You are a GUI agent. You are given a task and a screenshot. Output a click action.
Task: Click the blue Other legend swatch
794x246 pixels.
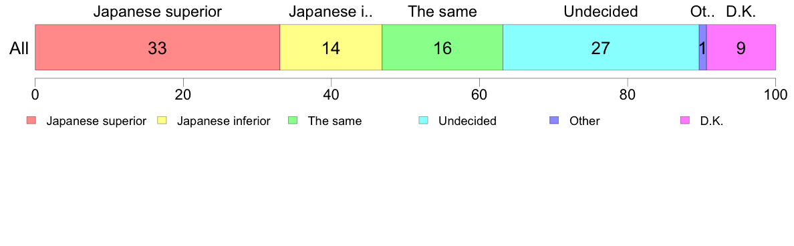coord(554,121)
